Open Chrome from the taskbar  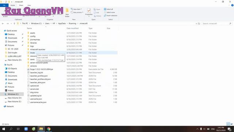point(49,129)
